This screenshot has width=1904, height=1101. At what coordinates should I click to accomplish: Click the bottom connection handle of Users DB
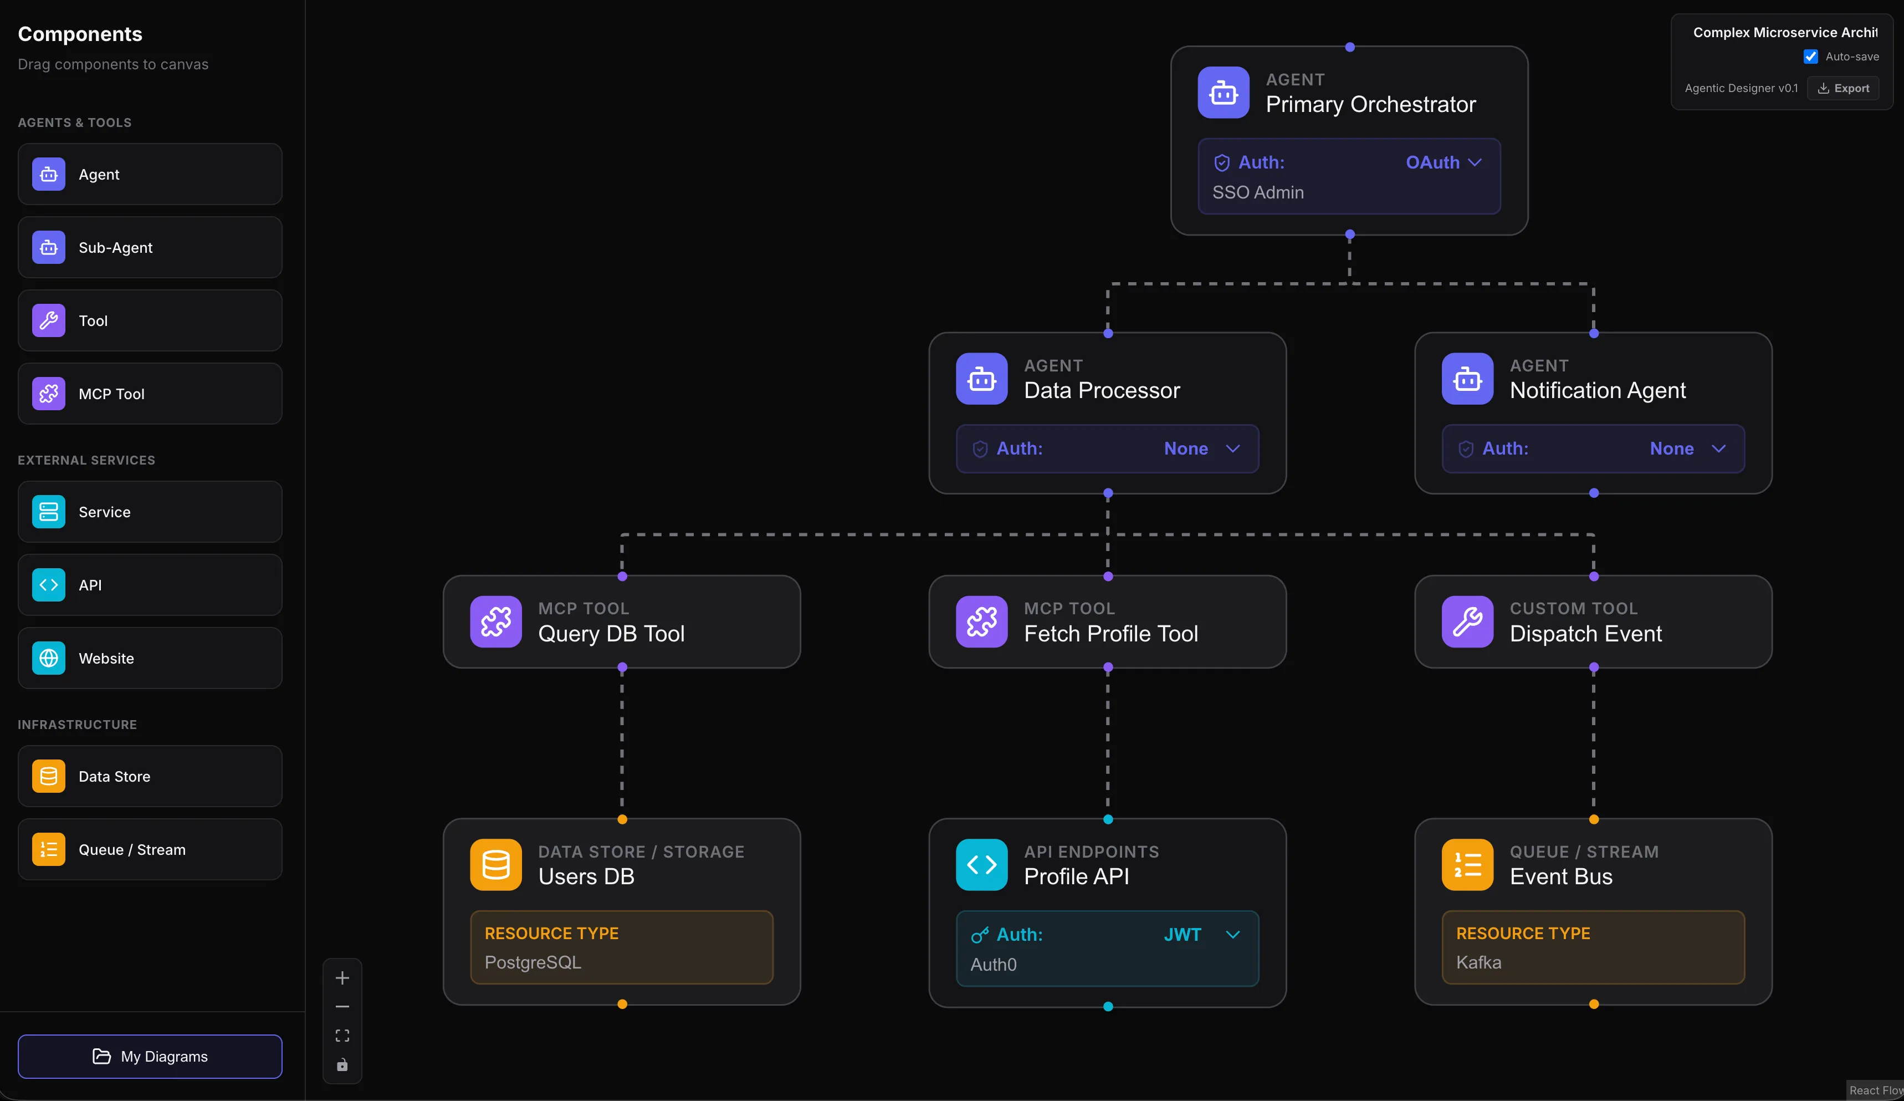pos(622,1005)
